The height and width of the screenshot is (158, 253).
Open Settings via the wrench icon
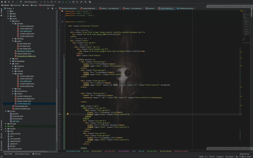point(81,2)
